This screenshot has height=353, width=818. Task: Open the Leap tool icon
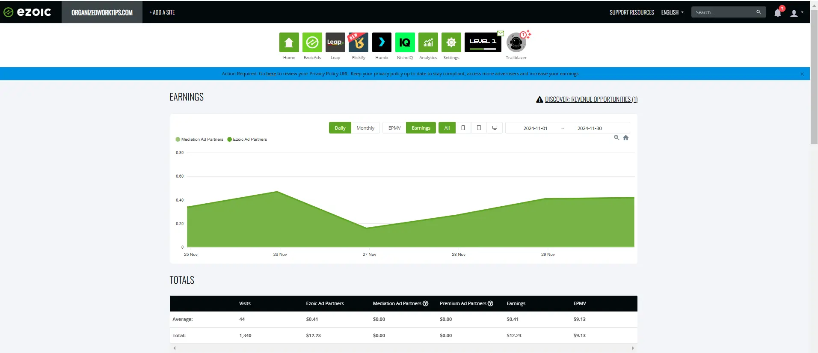point(335,42)
